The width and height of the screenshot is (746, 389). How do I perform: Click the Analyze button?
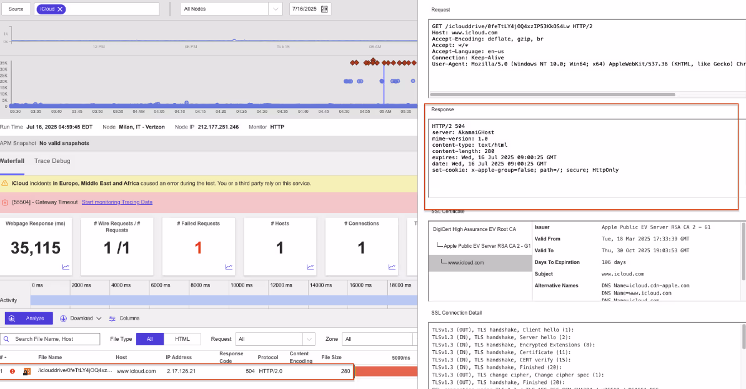coord(29,318)
